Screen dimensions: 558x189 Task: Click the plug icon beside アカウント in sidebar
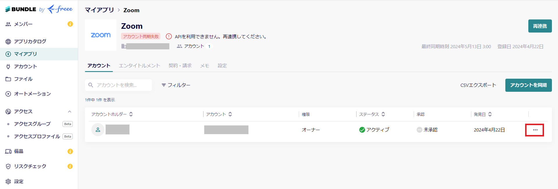coord(8,66)
